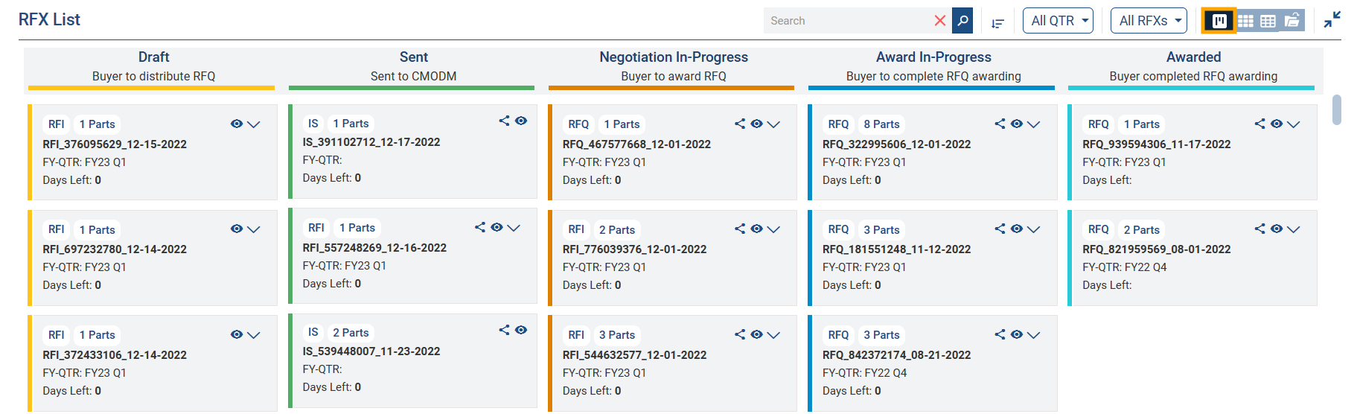This screenshot has width=1357, height=414.
Task: Toggle view eye on IS_391102712_12-17-2022
Action: [521, 121]
